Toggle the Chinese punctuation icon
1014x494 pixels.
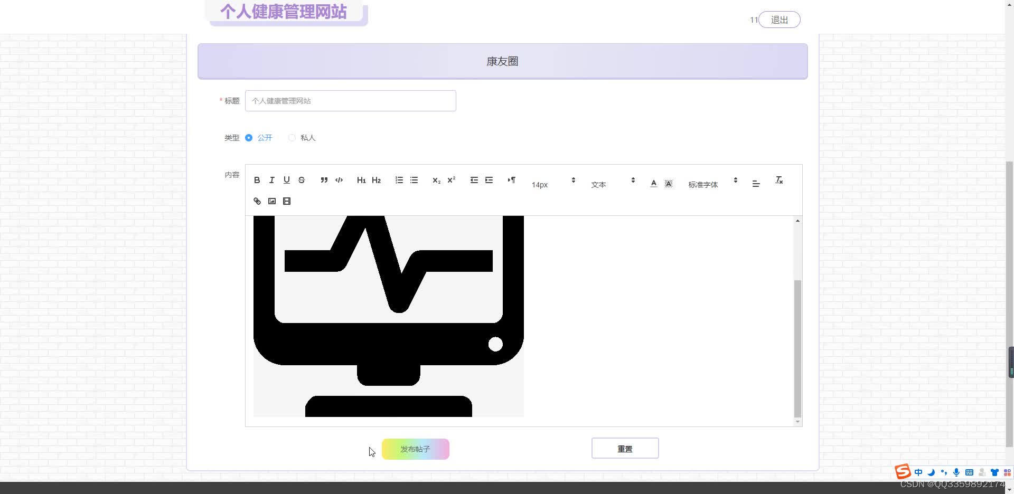pyautogui.click(x=944, y=472)
